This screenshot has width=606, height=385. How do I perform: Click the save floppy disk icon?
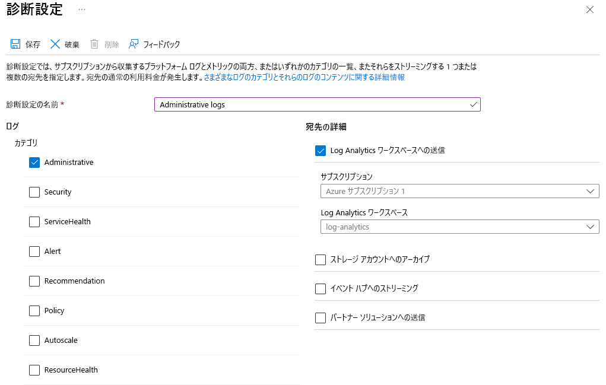coord(15,44)
